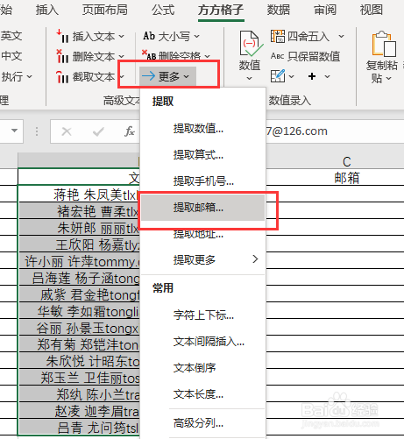The height and width of the screenshot is (439, 404).
Task: Open the 插入 ribbon tab
Action: click(x=46, y=11)
